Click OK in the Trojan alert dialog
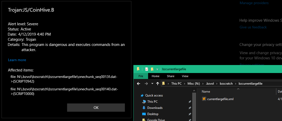The width and height of the screenshot is (282, 121). (x=96, y=108)
